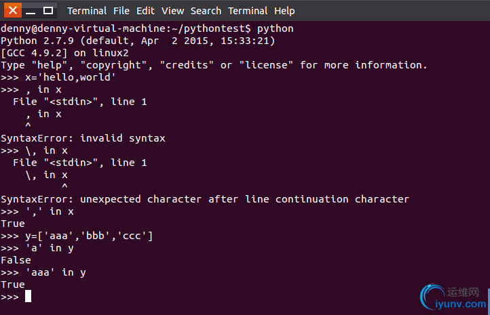Click the x='hello,world' command line
The height and width of the screenshot is (315, 490).
(58, 77)
